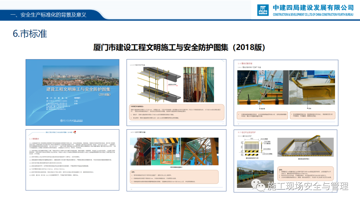Open the scaffold inner protection structure page
Screen dimensions: 360x202
[176, 92]
